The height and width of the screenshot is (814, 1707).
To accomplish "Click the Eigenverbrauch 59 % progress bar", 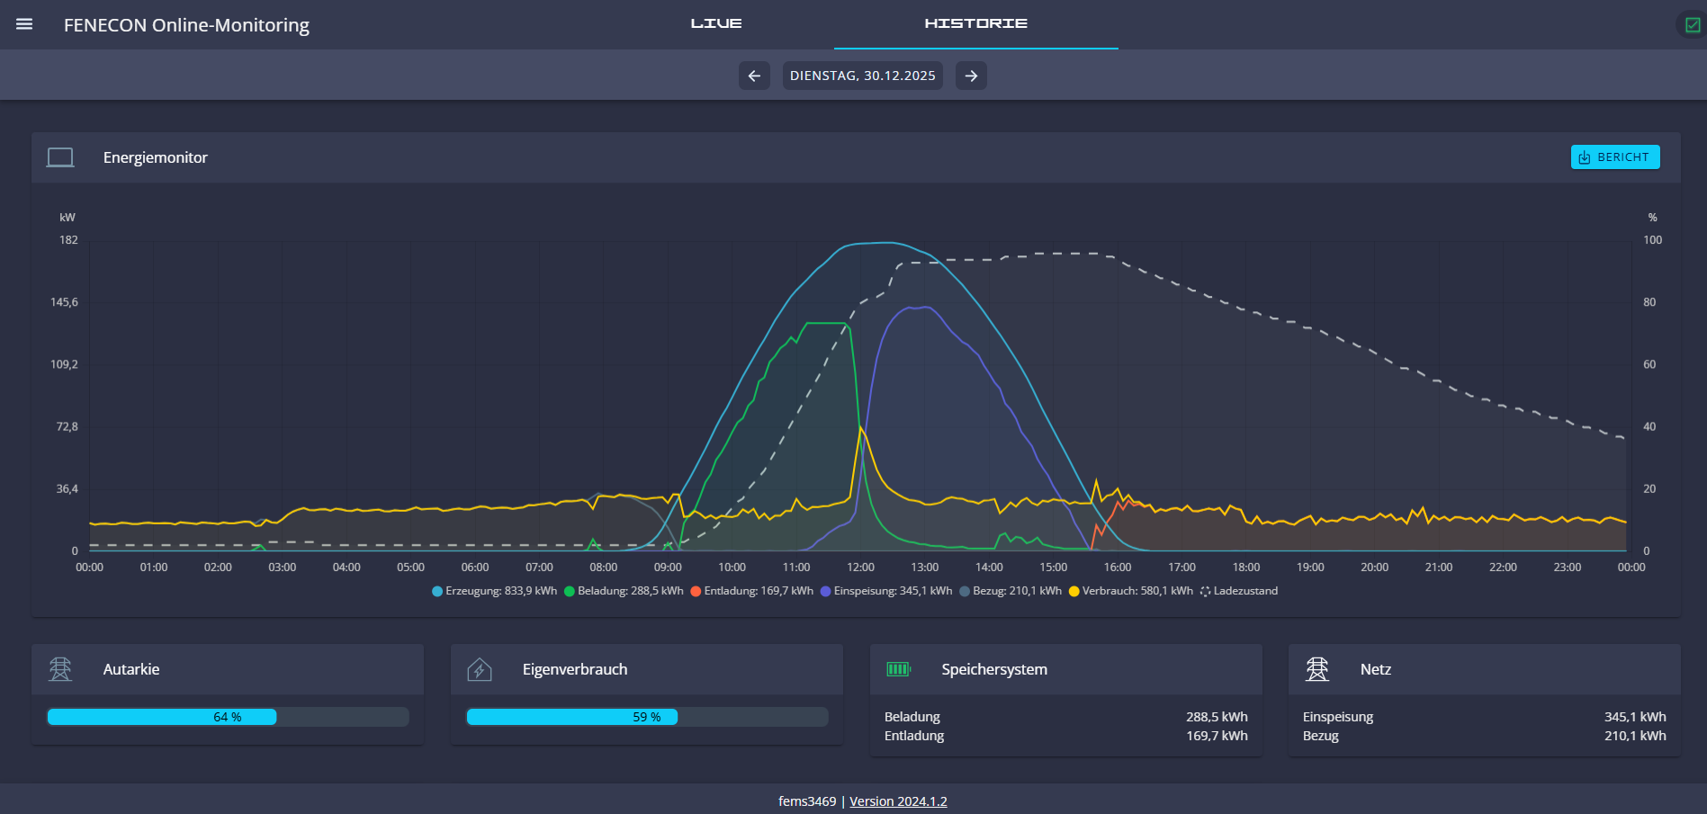I will (647, 717).
